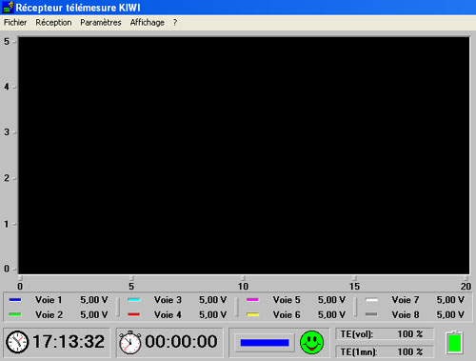Screen dimensions: 476x361
Task: Select the blue Voie 1 color swatch
Action: tap(15, 299)
